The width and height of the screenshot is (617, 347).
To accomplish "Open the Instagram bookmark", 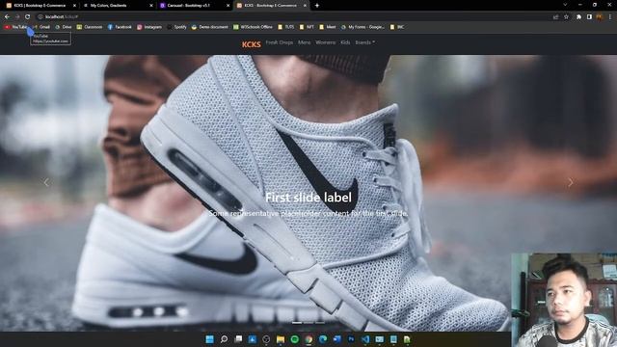I will 149,27.
